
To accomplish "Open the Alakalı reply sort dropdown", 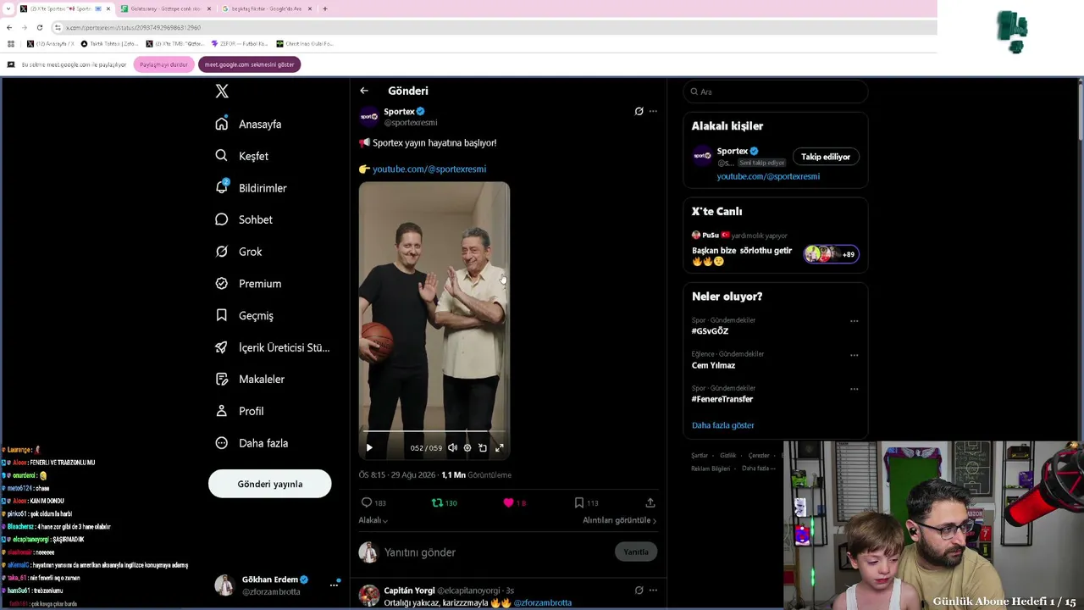I will click(x=373, y=520).
